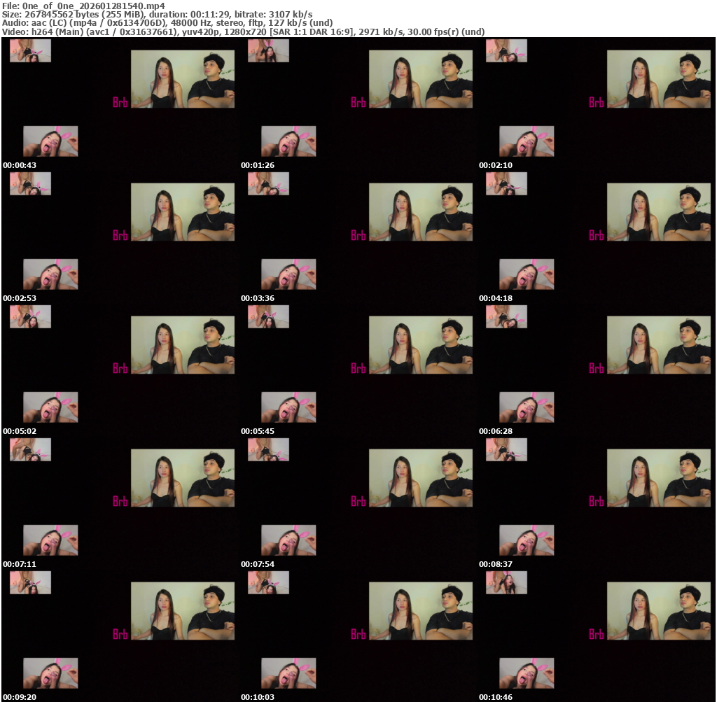The image size is (717, 702).
Task: Select the webcam image in the 00:03:36 frame
Action: click(420, 212)
